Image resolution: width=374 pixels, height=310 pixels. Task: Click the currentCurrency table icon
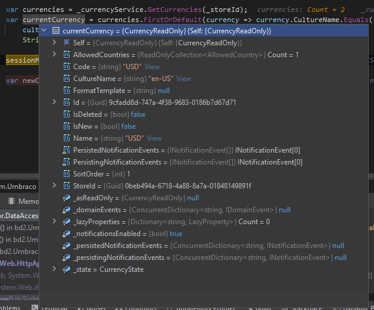(x=56, y=30)
